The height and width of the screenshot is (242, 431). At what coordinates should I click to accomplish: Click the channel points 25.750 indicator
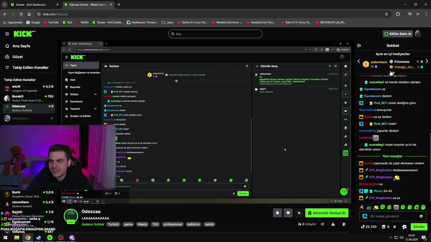(368, 227)
